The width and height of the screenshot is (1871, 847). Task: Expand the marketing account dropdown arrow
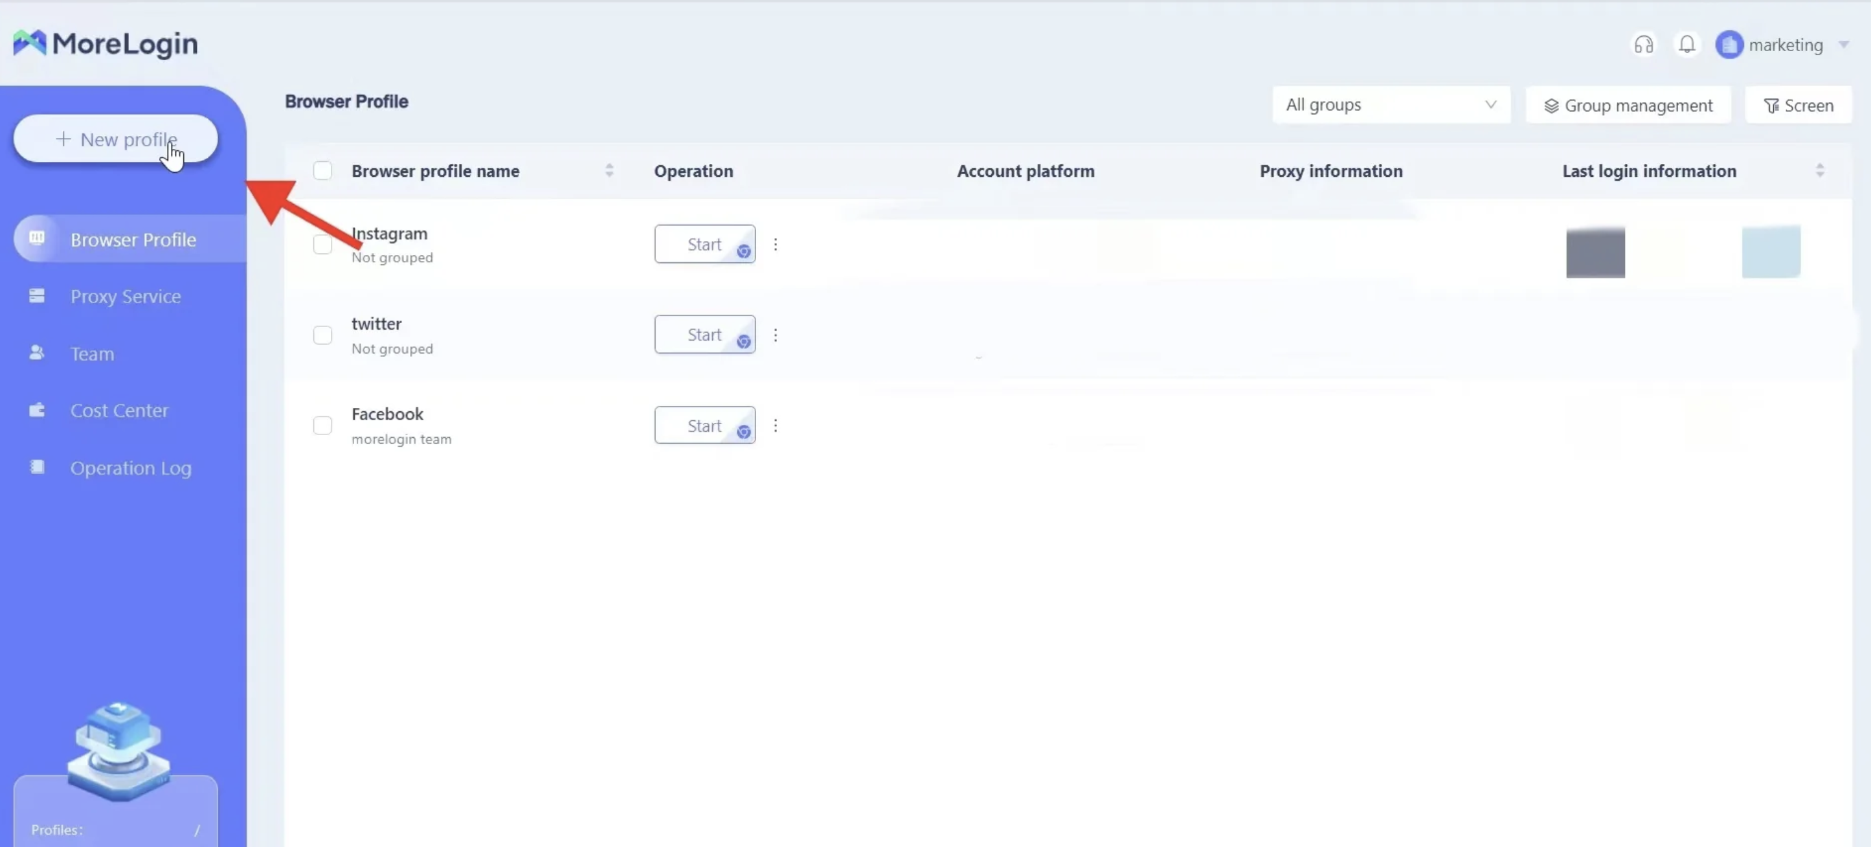pos(1843,44)
